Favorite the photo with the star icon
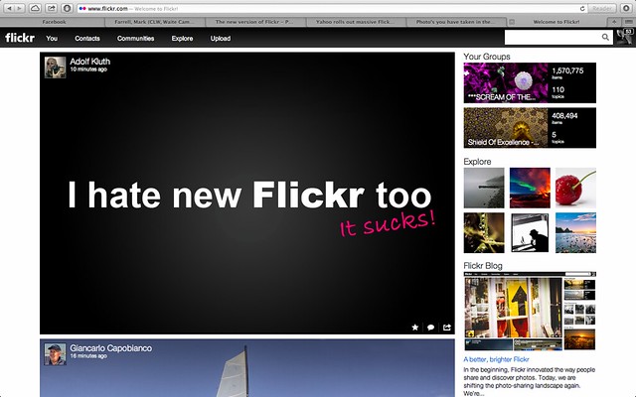The width and height of the screenshot is (636, 397). (x=415, y=327)
